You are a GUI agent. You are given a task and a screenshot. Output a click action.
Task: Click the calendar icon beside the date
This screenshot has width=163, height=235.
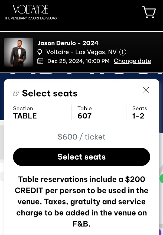click(40, 61)
